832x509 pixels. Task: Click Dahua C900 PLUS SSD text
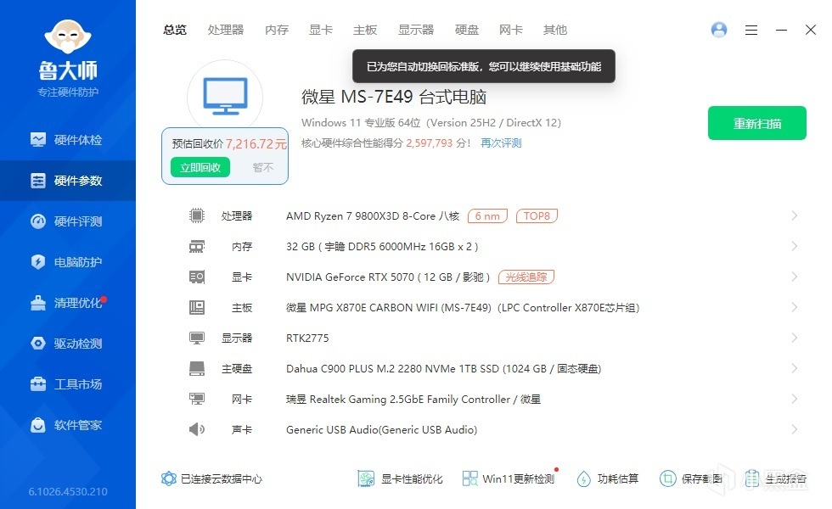443,368
